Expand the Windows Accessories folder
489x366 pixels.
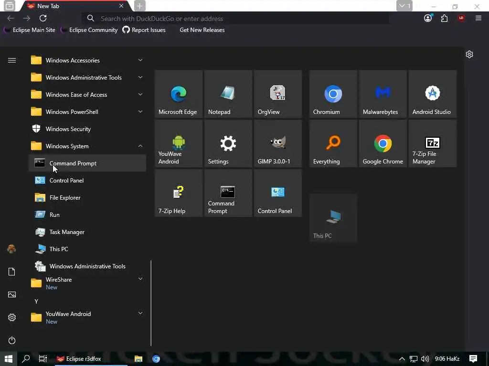(x=87, y=61)
